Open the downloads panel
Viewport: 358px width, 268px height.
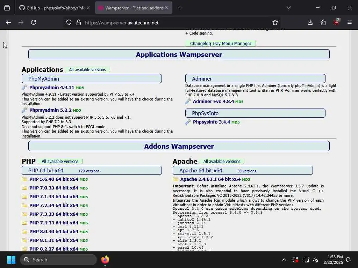coord(310,23)
